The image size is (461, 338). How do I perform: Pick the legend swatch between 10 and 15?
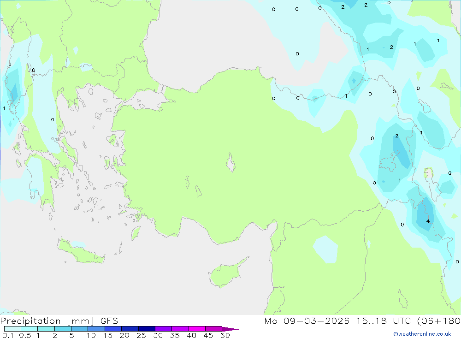tap(96, 329)
